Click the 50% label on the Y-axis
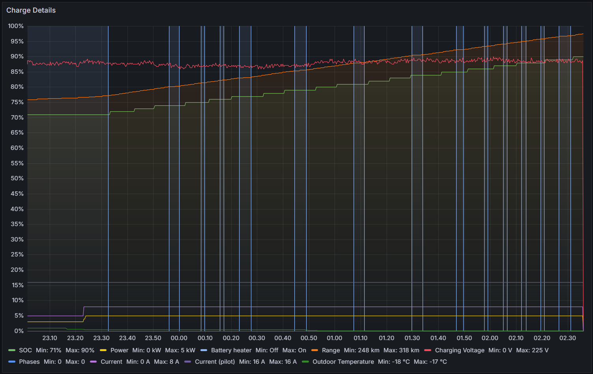Image resolution: width=593 pixels, height=374 pixels. click(17, 178)
